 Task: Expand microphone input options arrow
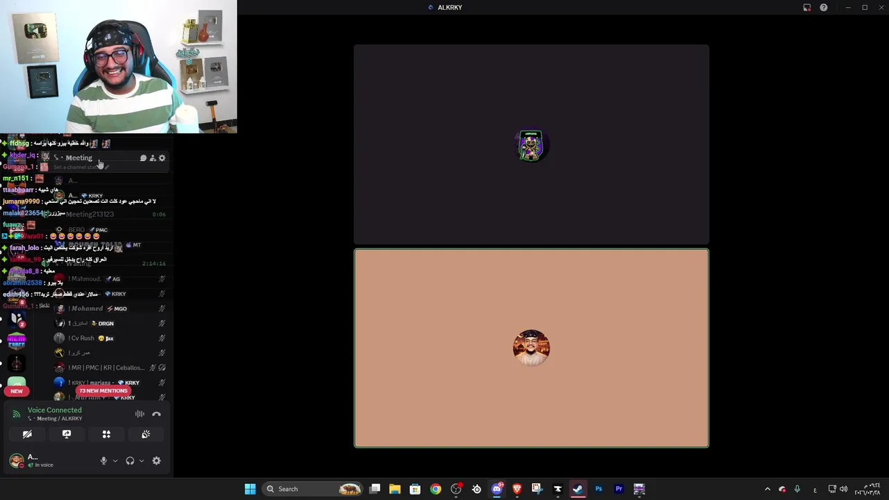click(x=115, y=460)
